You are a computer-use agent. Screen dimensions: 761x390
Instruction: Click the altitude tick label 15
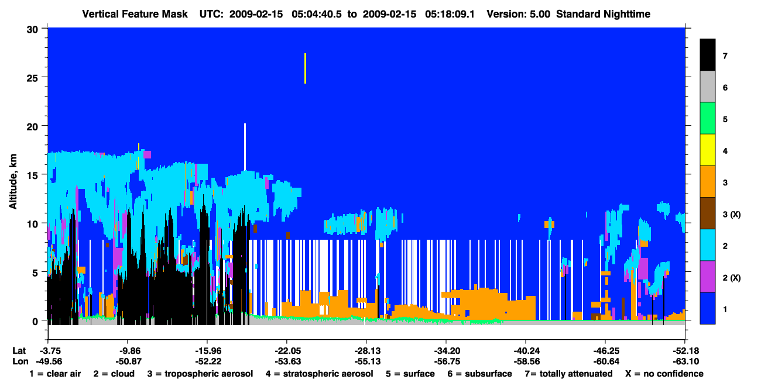[x=34, y=175]
